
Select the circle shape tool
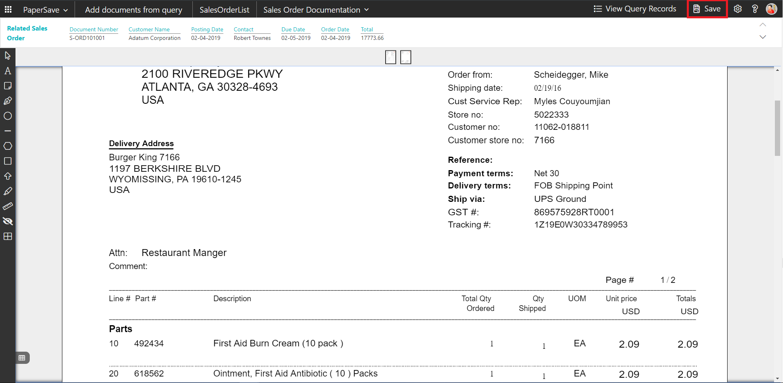[x=7, y=116]
